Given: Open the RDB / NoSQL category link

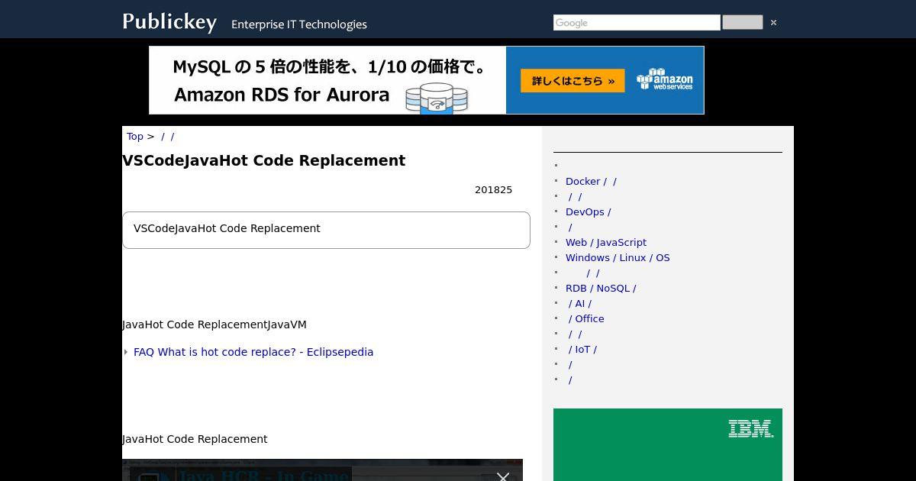Looking at the screenshot, I should tap(601, 288).
